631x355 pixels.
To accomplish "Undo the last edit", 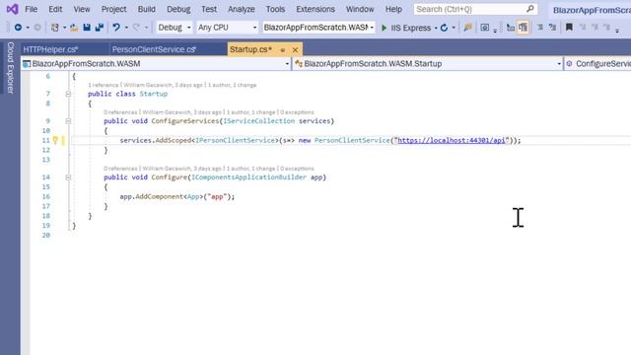I will coord(116,28).
